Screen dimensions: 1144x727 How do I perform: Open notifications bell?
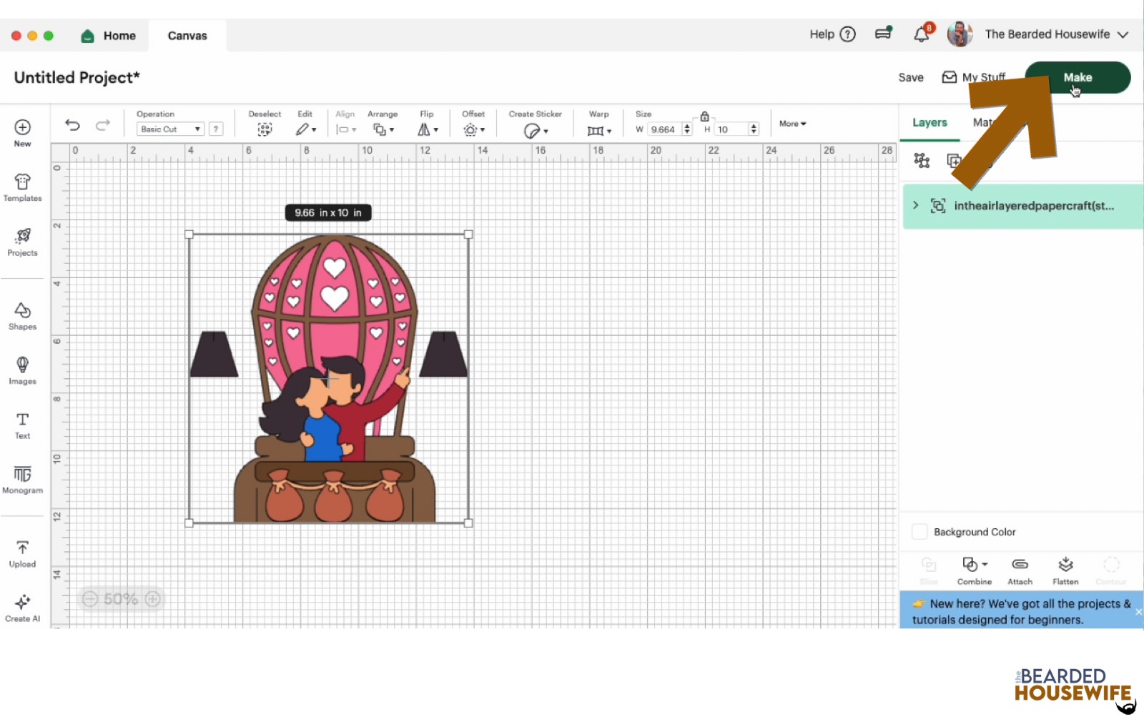[922, 34]
